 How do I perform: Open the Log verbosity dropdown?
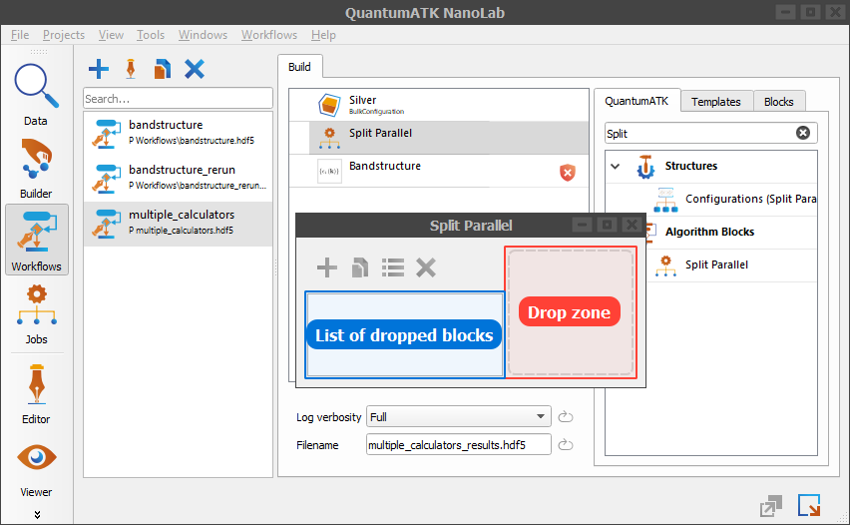pos(459,416)
